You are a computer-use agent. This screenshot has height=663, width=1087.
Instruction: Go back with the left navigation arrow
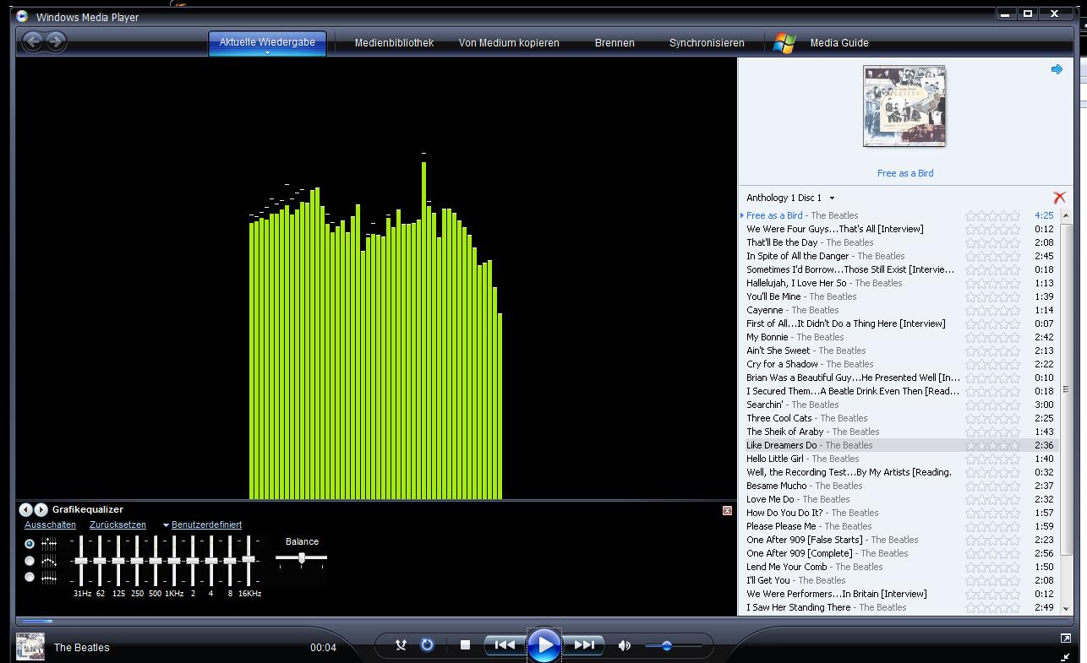(x=32, y=41)
